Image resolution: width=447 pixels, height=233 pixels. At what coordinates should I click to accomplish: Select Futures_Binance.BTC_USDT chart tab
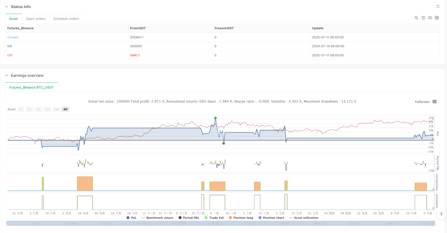pos(31,88)
